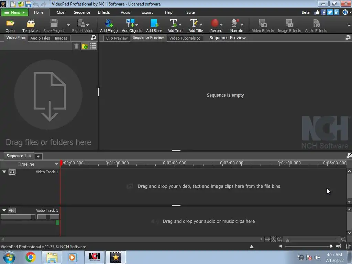352x264 pixels.
Task: Click the Twitter share icon
Action: pyautogui.click(x=330, y=12)
